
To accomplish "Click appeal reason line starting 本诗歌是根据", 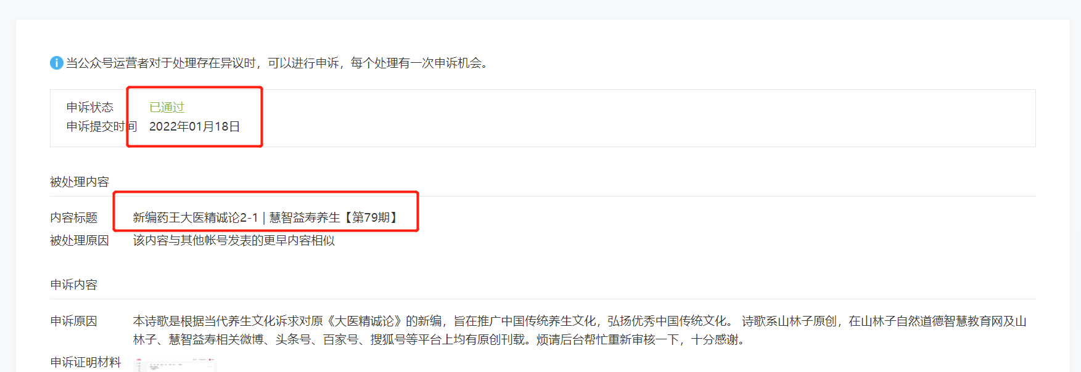I will coord(580,321).
